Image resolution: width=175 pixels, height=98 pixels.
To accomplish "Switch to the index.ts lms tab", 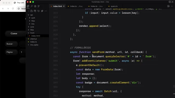I will pyautogui.click(x=97, y=6).
